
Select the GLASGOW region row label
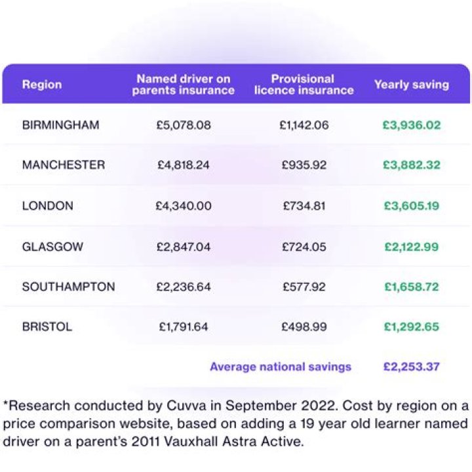click(53, 246)
